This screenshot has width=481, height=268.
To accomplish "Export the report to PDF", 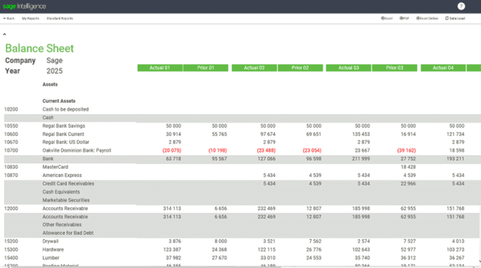I will pos(404,18).
